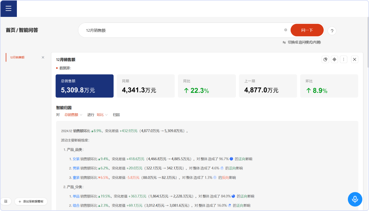Open the hamburger navigation menu

(8, 8)
